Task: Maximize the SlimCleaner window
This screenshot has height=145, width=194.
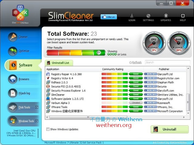Action: [x=171, y=3]
